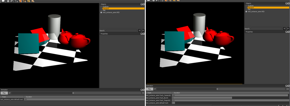Click end frame 99 in left window
This screenshot has width=290, height=106.
point(143,93)
